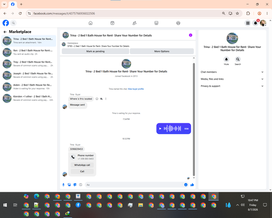Send a thumbs-up like
Viewport: 272px width, 218px height.
pos(192,185)
